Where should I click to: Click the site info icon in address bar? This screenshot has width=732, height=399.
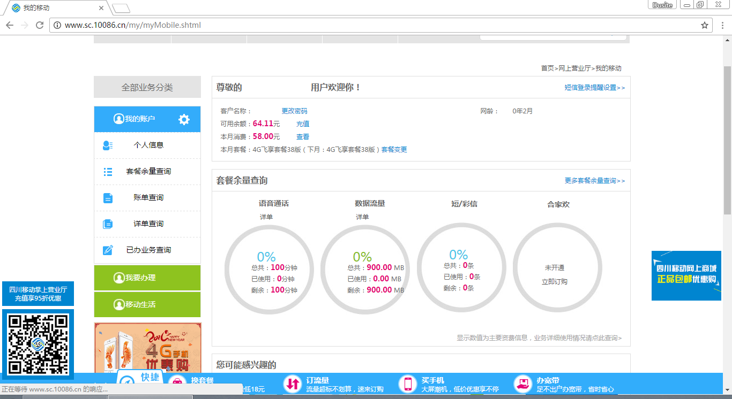click(x=57, y=25)
